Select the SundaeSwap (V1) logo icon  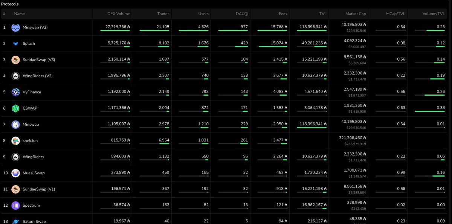point(15,189)
